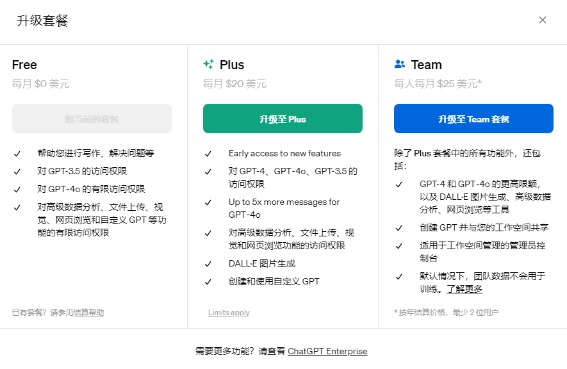Click the checkmark beside Up to 5x more messages
The height and width of the screenshot is (369, 567).
208,202
